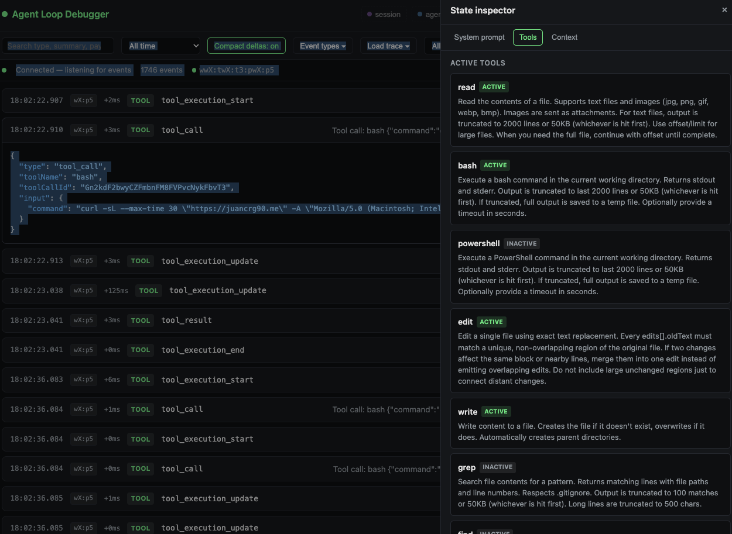The width and height of the screenshot is (732, 534).
Task: Select the Tools tab
Action: (x=528, y=37)
